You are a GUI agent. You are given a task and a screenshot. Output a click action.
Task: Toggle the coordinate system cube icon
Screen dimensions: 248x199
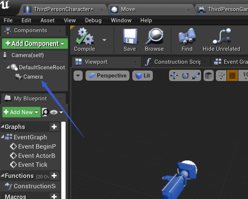coord(209,76)
